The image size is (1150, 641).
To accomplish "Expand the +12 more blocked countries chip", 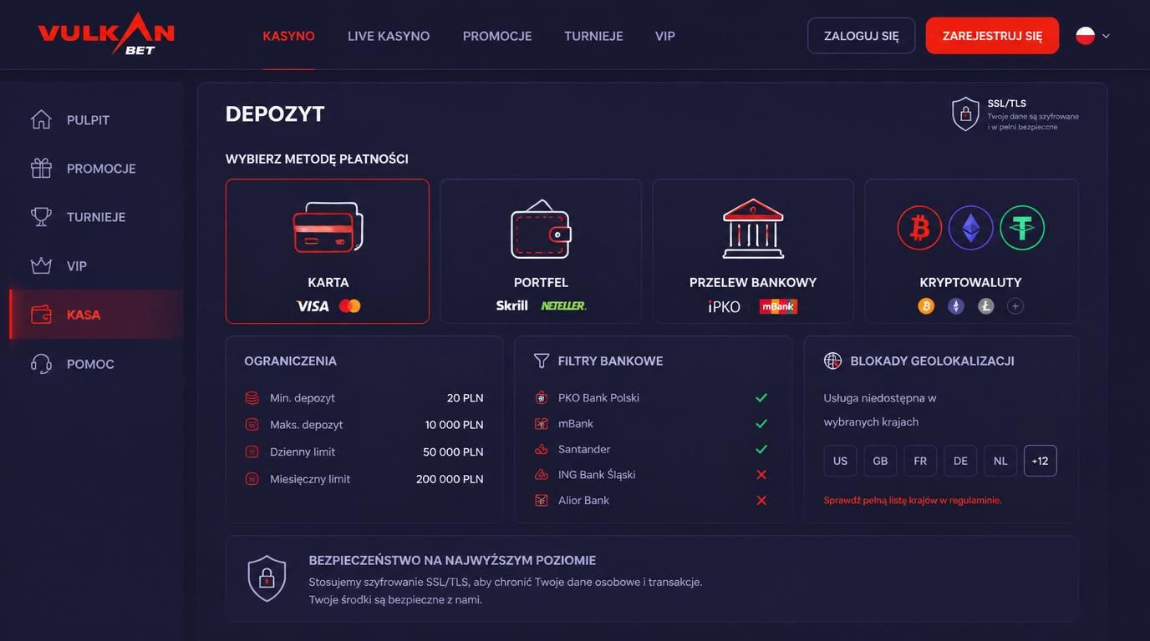I will pos(1041,461).
